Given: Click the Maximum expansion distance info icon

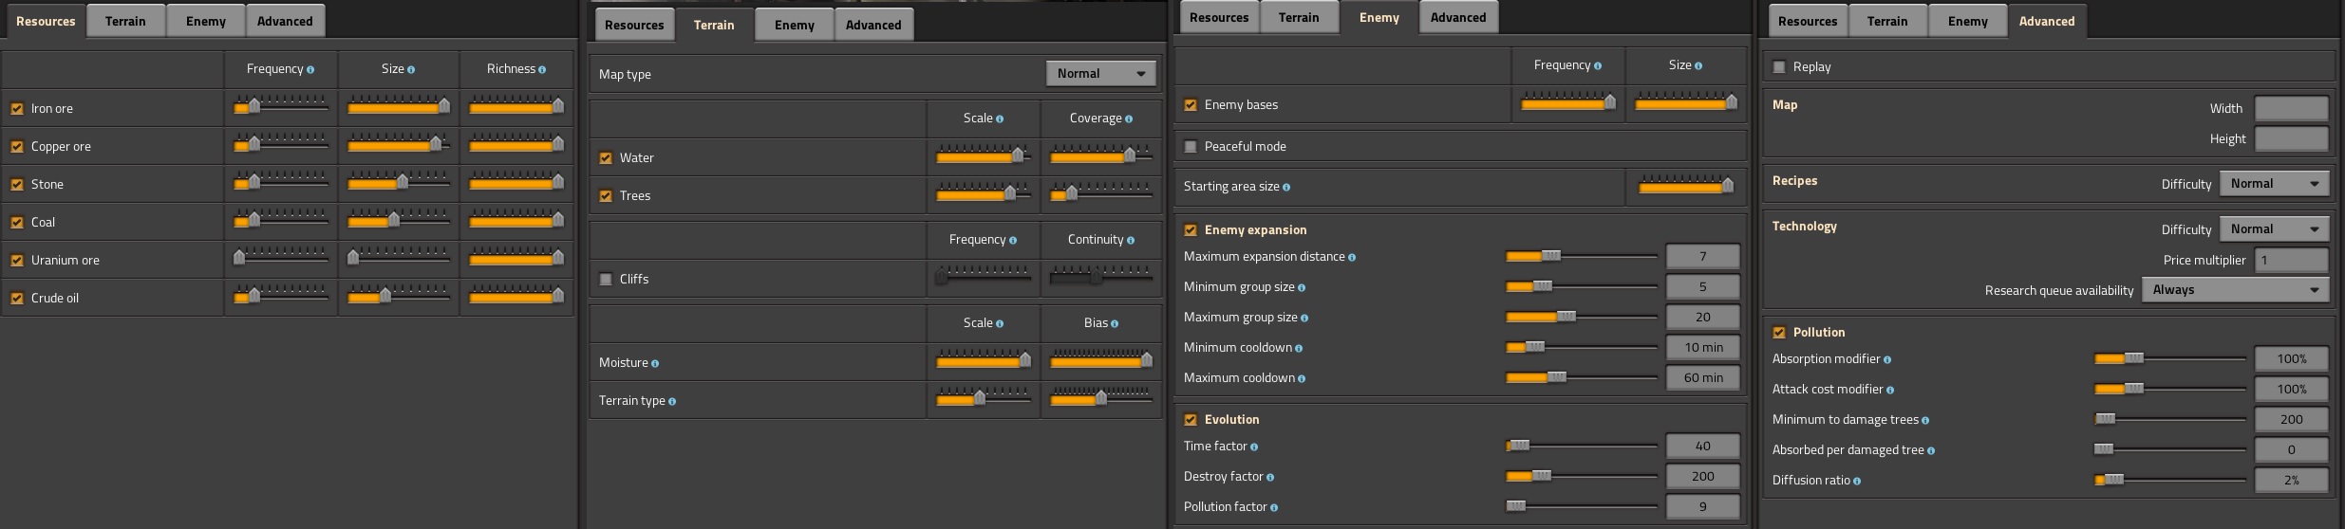Looking at the screenshot, I should click(x=1352, y=257).
